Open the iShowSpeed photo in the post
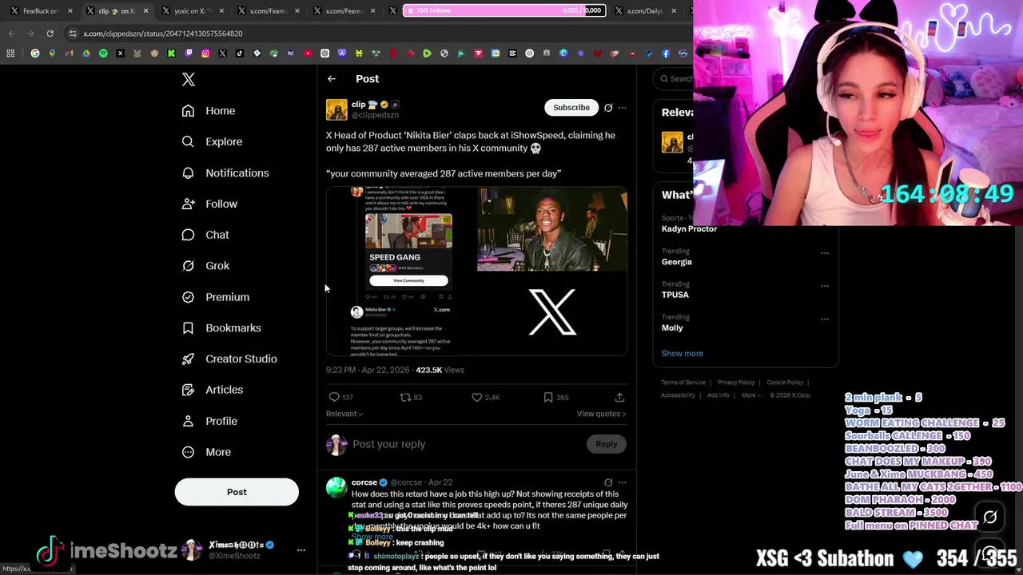This screenshot has width=1023, height=575. point(552,228)
